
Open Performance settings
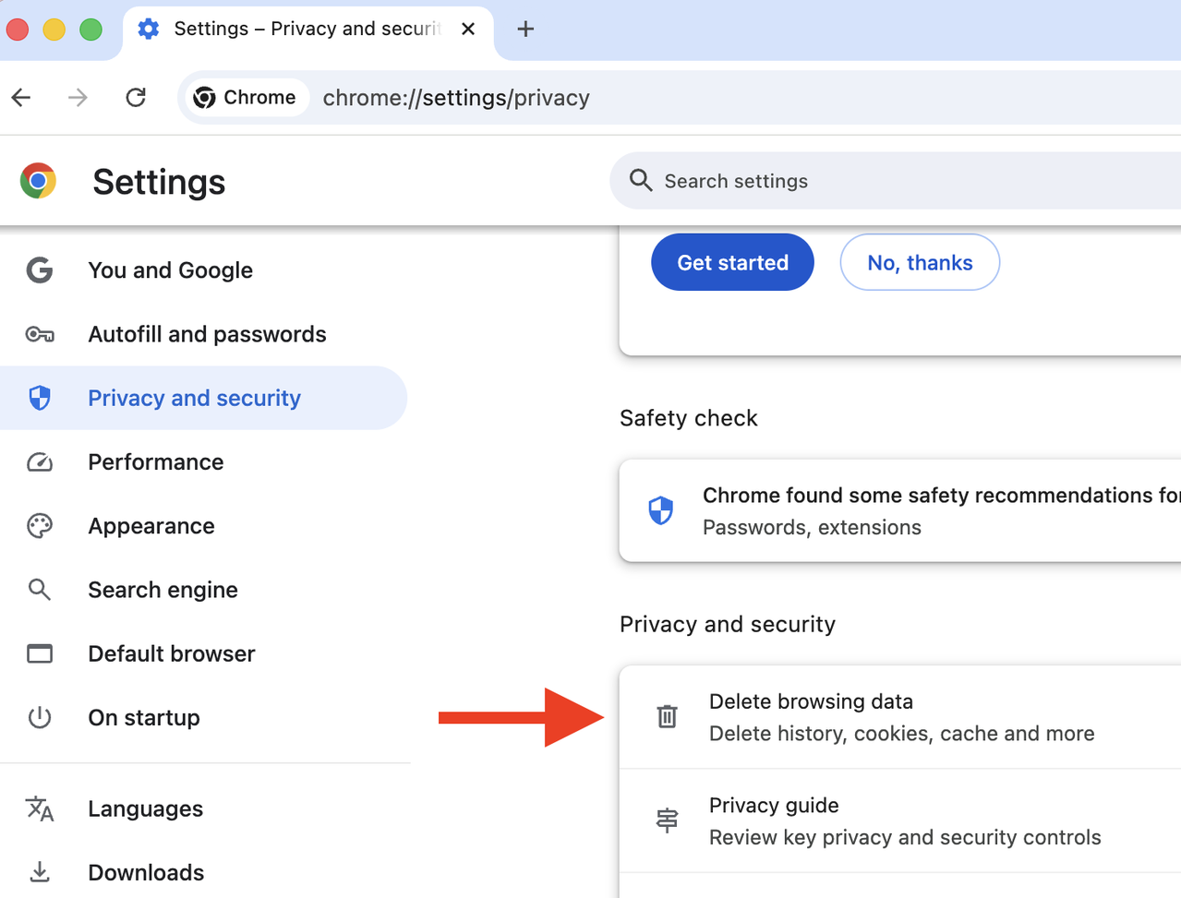pos(203,461)
